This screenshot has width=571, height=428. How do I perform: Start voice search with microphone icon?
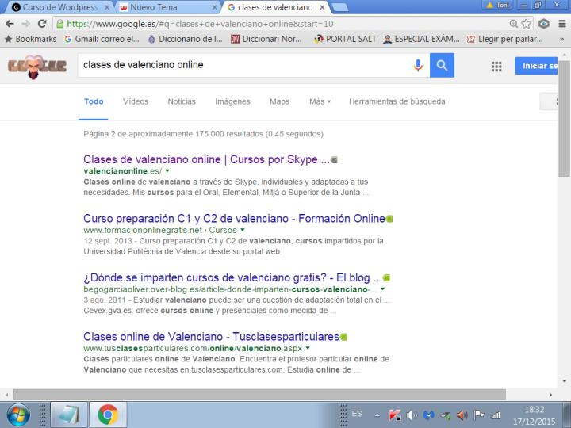click(418, 65)
